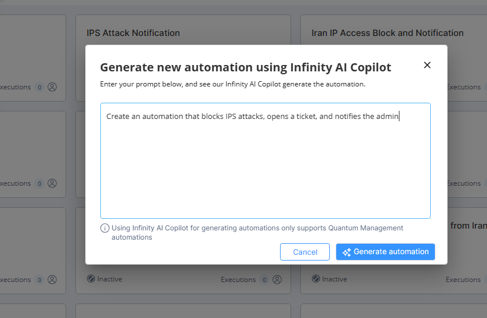This screenshot has height=318, width=487.
Task: Close the Infinity AI Copilot dialog
Action: point(427,65)
